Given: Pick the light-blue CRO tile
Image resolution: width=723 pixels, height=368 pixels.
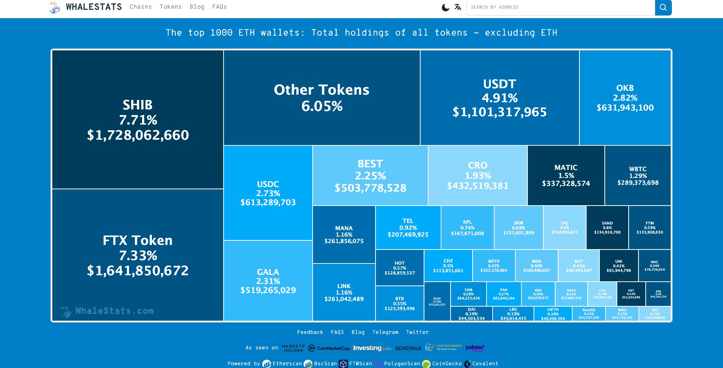Looking at the screenshot, I should point(477,175).
